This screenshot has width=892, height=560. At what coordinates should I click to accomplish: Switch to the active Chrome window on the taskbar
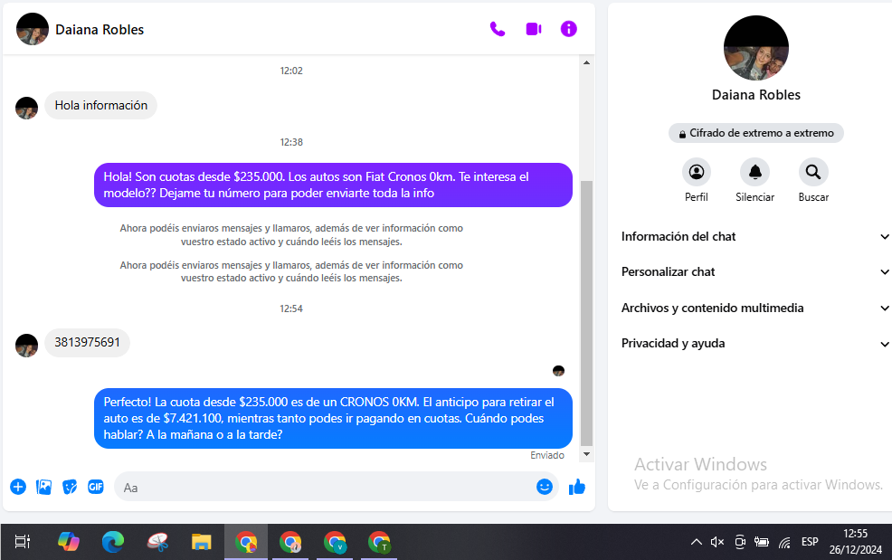246,542
